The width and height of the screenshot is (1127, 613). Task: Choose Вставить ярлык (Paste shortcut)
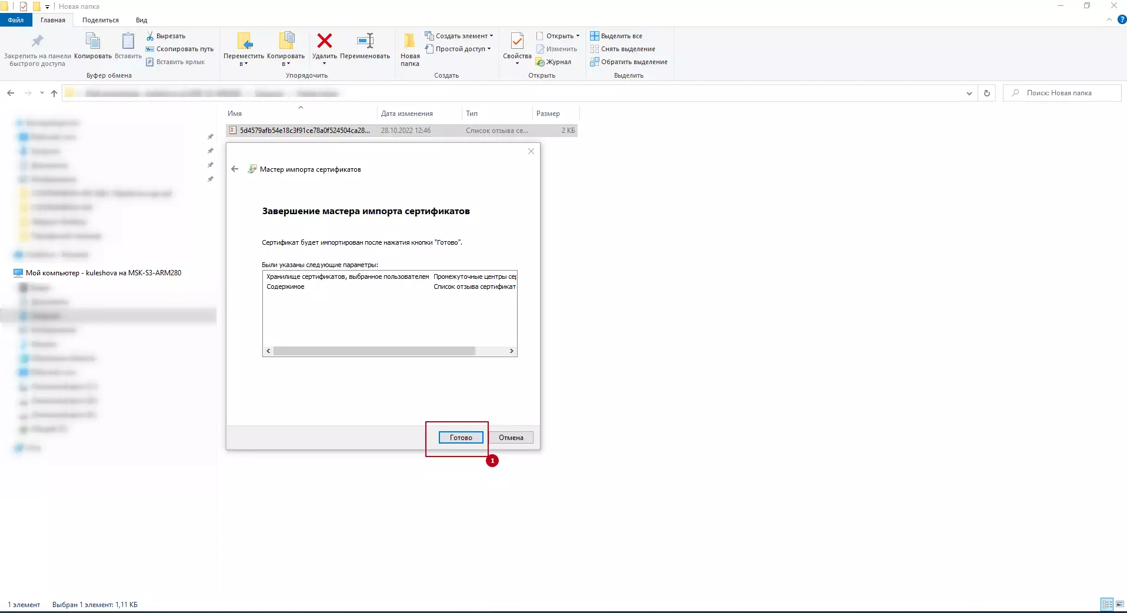pos(175,62)
